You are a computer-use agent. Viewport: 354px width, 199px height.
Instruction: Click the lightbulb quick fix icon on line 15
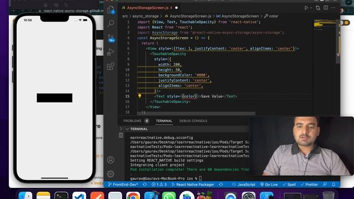(139, 96)
